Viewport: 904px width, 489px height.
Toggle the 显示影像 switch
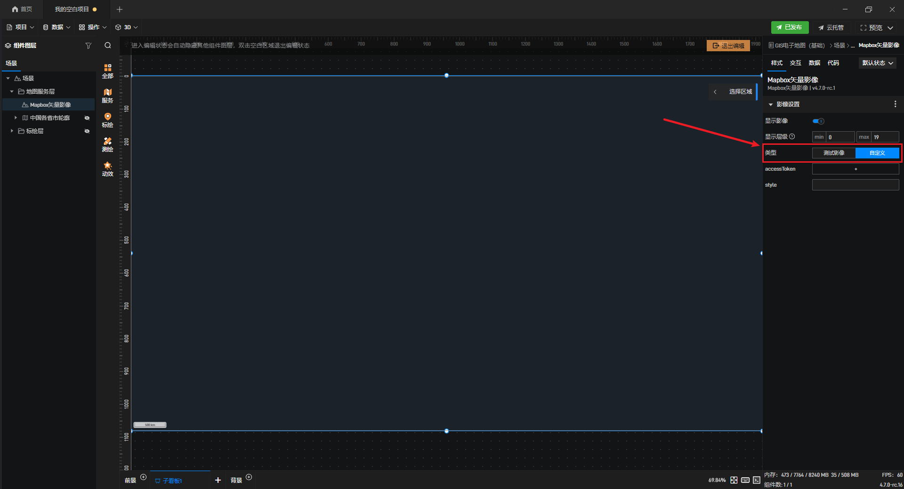tap(818, 121)
